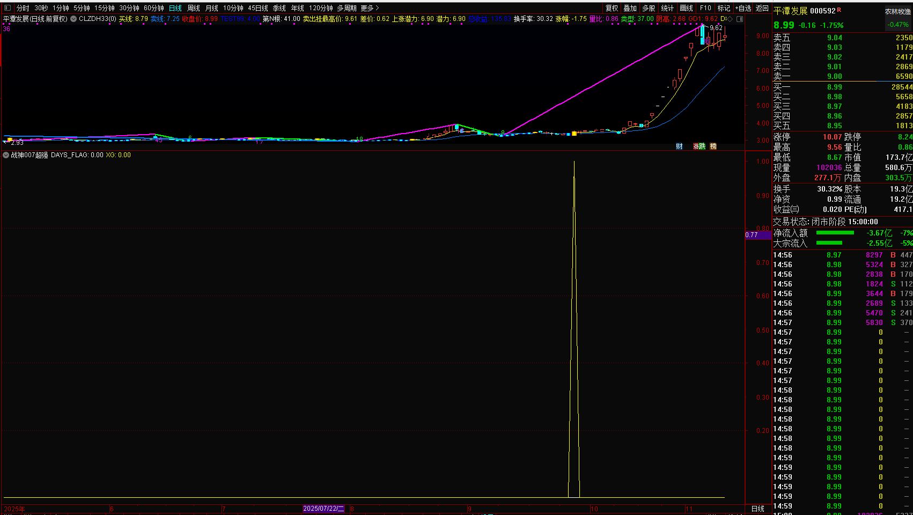Click the 净流入额 green flow bar
The height and width of the screenshot is (515, 913).
point(835,233)
